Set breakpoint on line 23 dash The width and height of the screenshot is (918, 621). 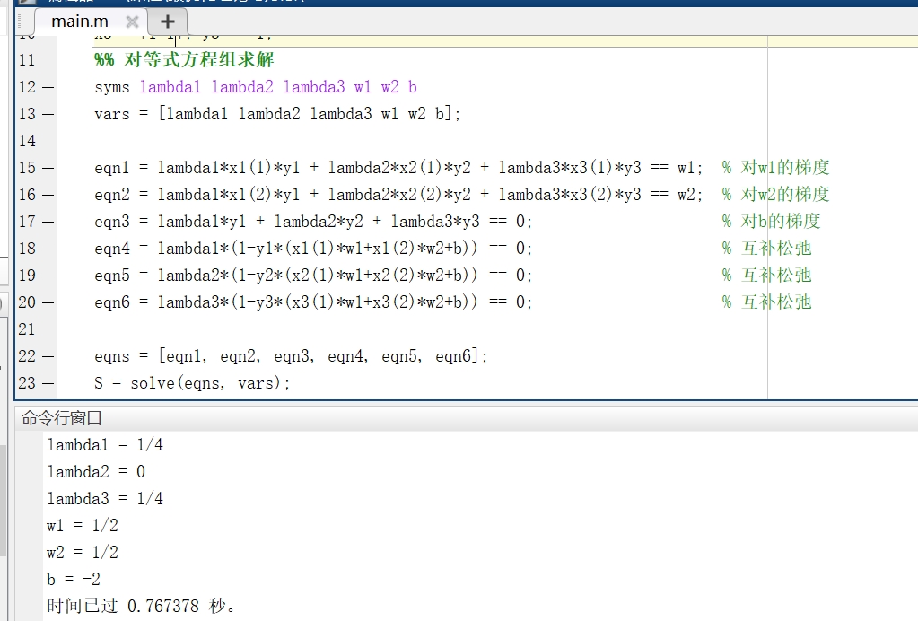tap(48, 383)
